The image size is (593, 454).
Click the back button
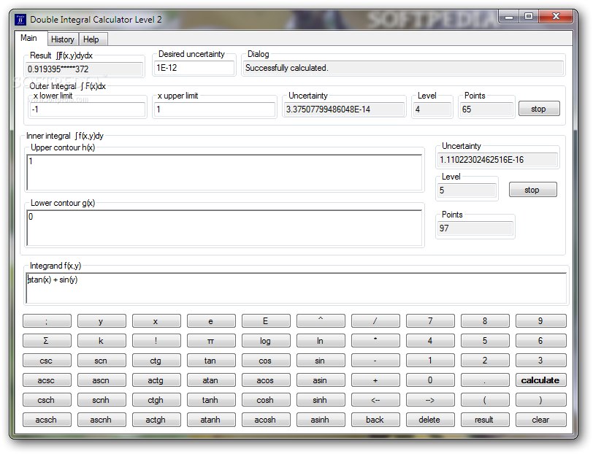pyautogui.click(x=375, y=420)
